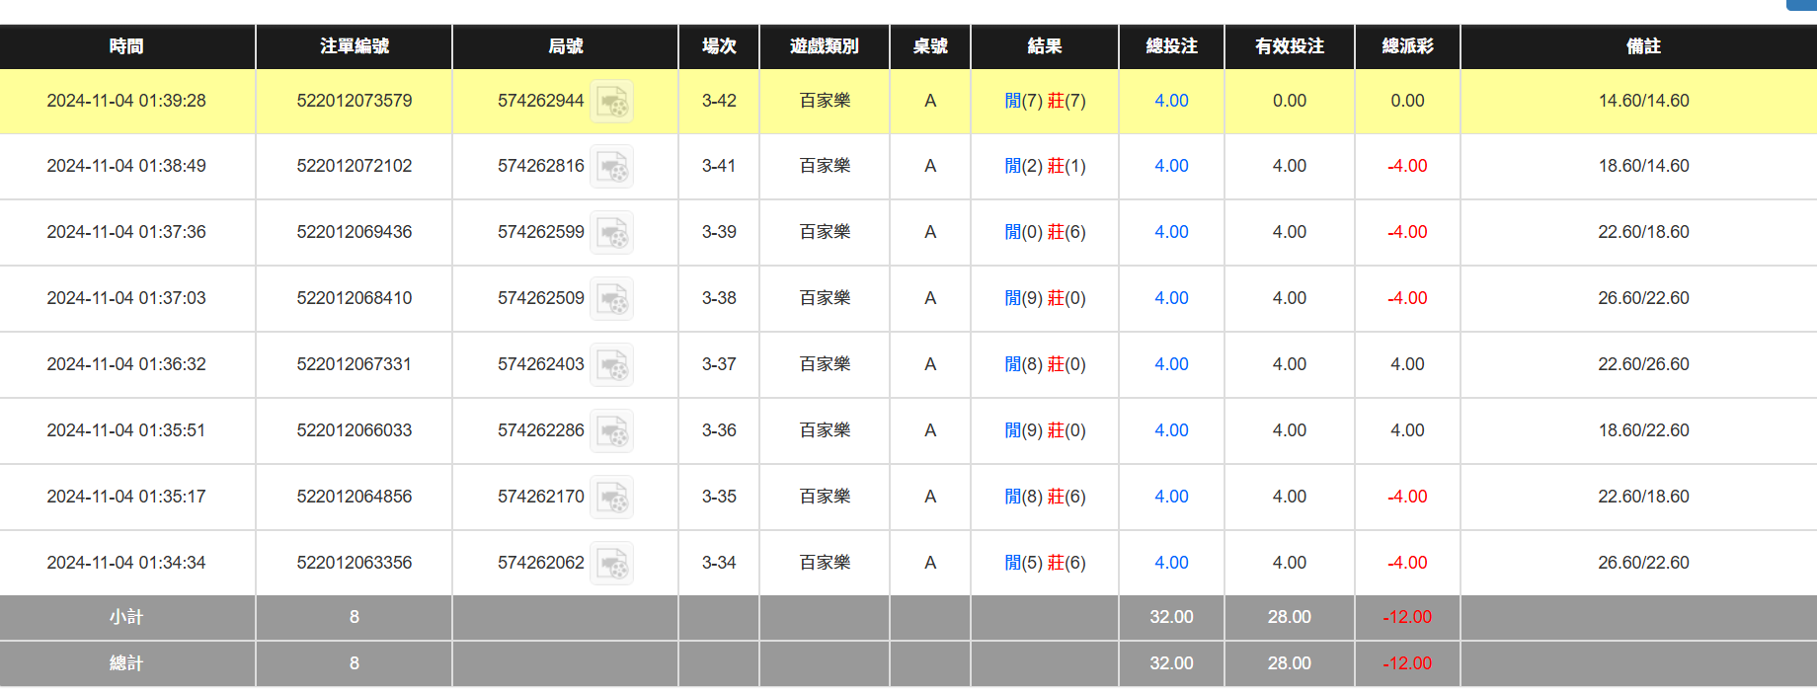Play replay icon next to round 574262170
The image size is (1817, 694).
click(612, 498)
